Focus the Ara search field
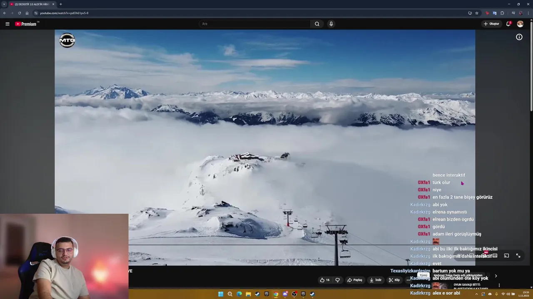This screenshot has height=299, width=533. pos(254,24)
